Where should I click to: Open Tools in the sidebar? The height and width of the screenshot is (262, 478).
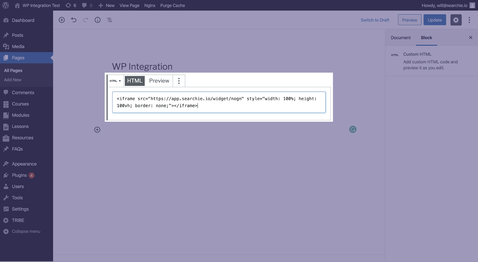(27, 198)
